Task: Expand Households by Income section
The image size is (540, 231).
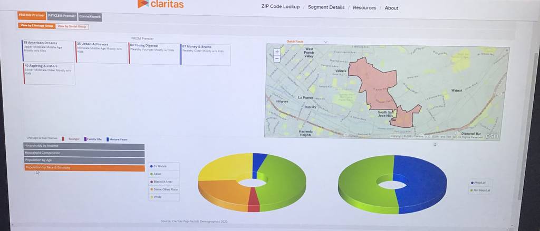Action: point(84,146)
